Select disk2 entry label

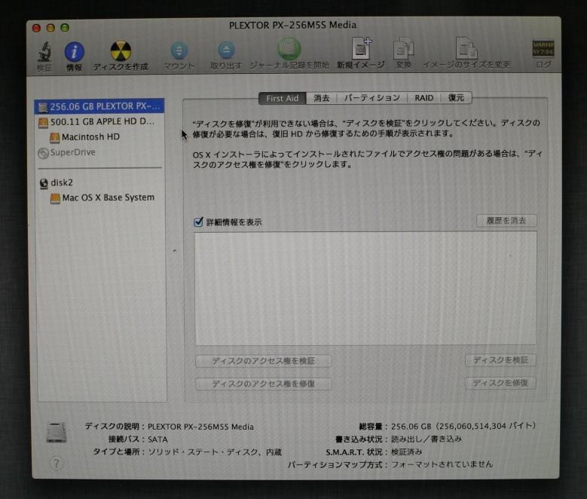coord(62,183)
